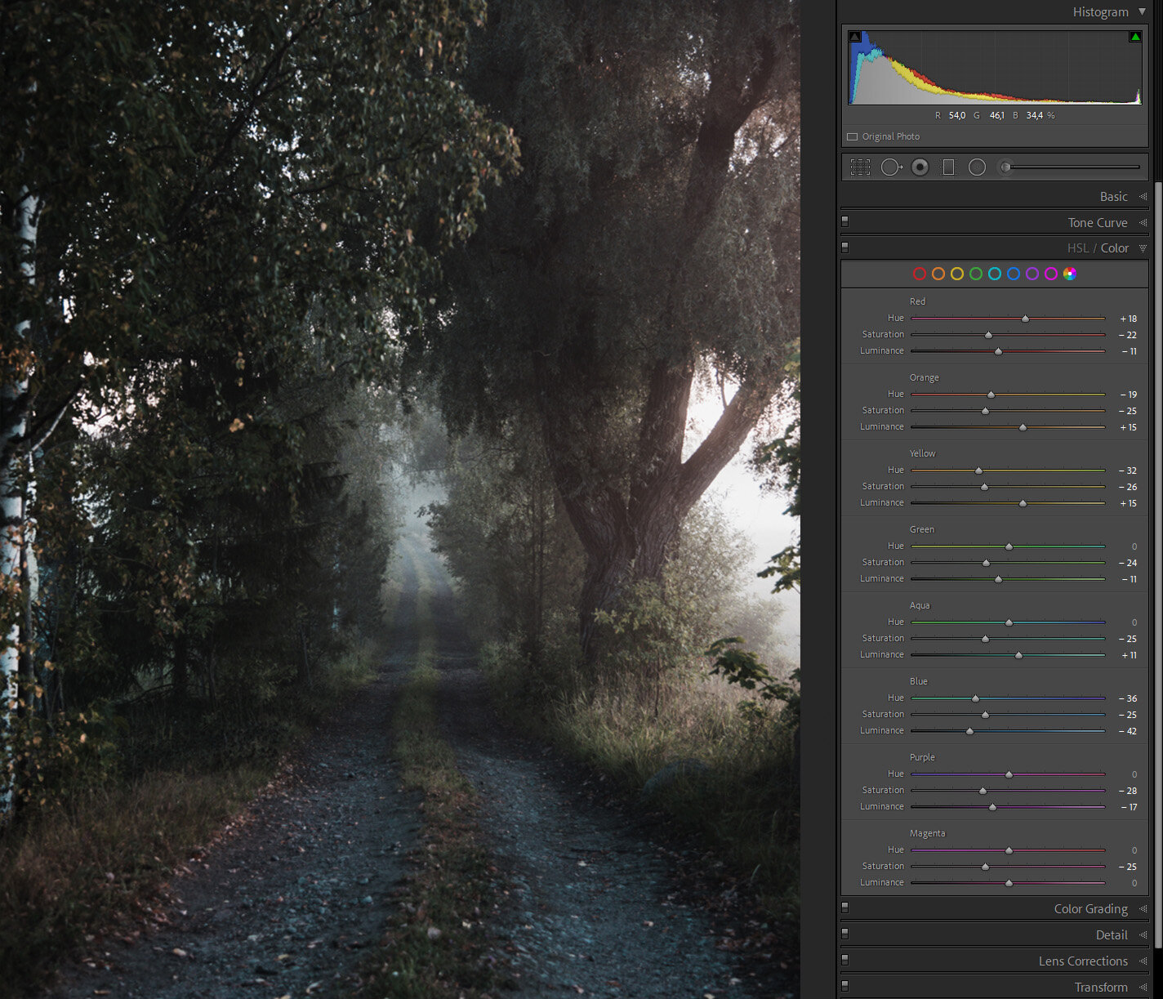
Task: Adjust the Blue Luminance slider
Action: click(x=969, y=730)
